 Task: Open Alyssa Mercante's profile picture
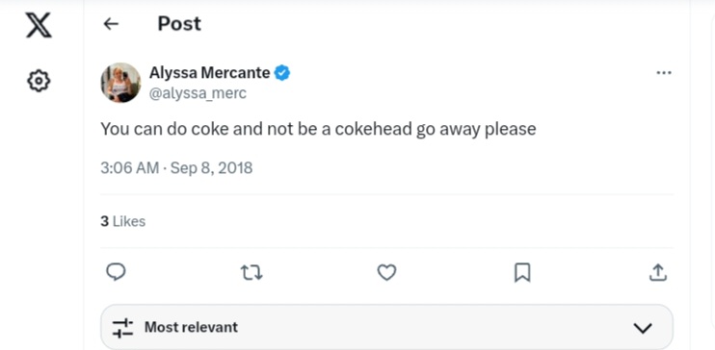pos(120,83)
